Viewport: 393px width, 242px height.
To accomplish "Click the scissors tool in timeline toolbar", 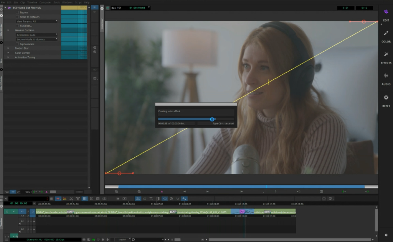I will pyautogui.click(x=71, y=198).
